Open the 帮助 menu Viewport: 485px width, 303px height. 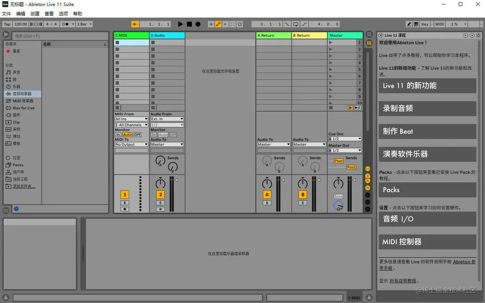click(78, 13)
